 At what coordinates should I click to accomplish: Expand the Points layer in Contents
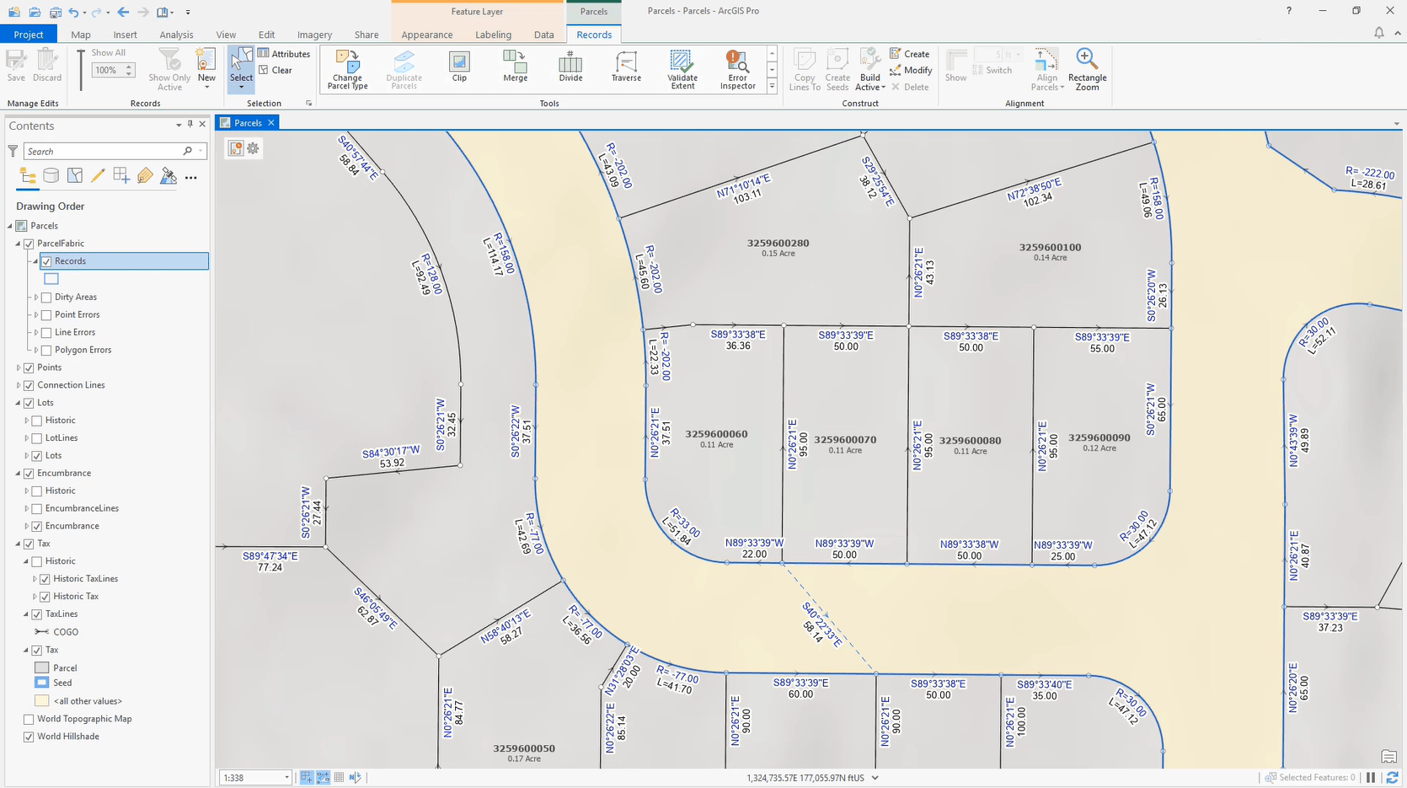click(17, 367)
